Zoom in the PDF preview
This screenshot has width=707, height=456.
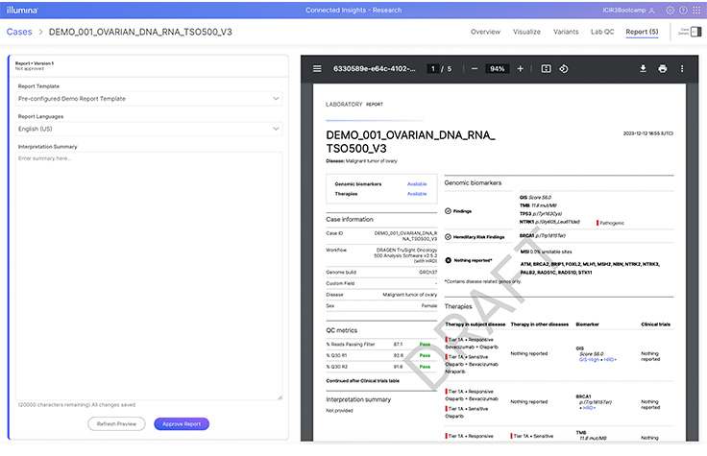520,69
